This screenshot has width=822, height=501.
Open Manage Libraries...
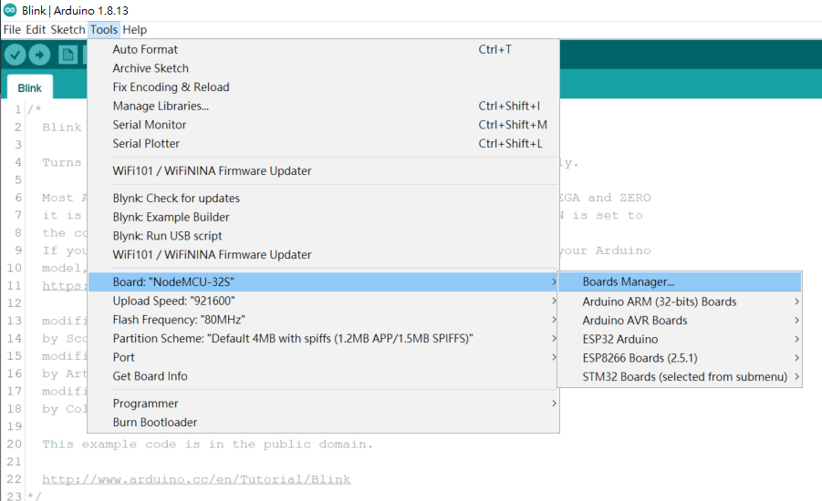pos(324,106)
